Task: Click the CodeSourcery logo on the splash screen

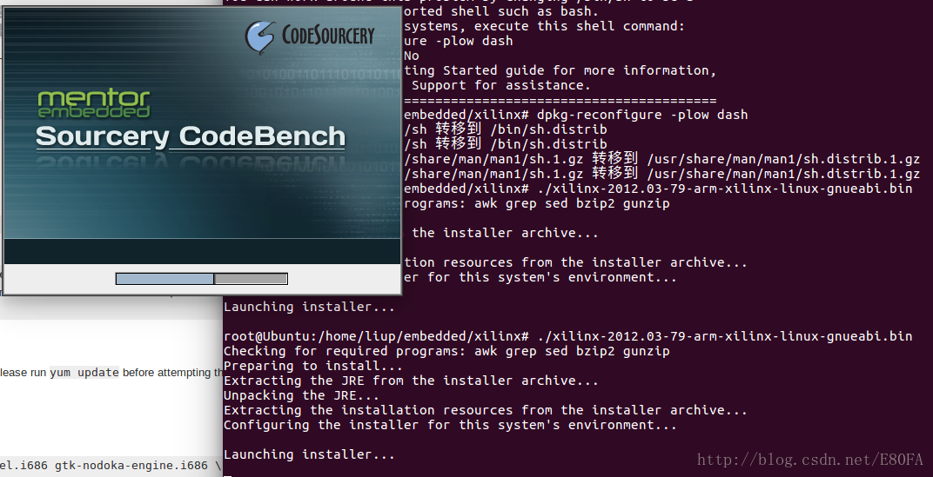Action: (x=310, y=36)
